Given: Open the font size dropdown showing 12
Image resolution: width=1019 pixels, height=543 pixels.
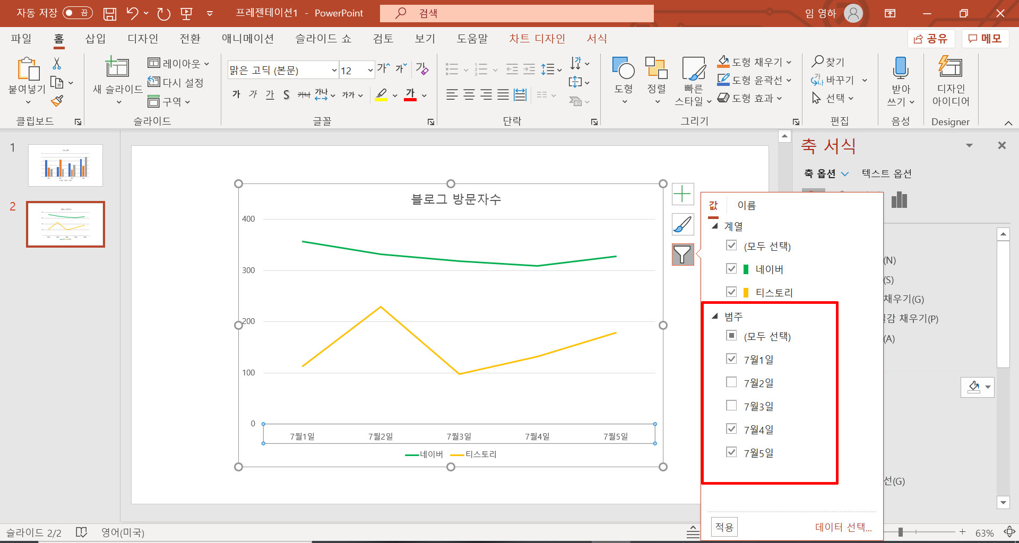Looking at the screenshot, I should 370,71.
